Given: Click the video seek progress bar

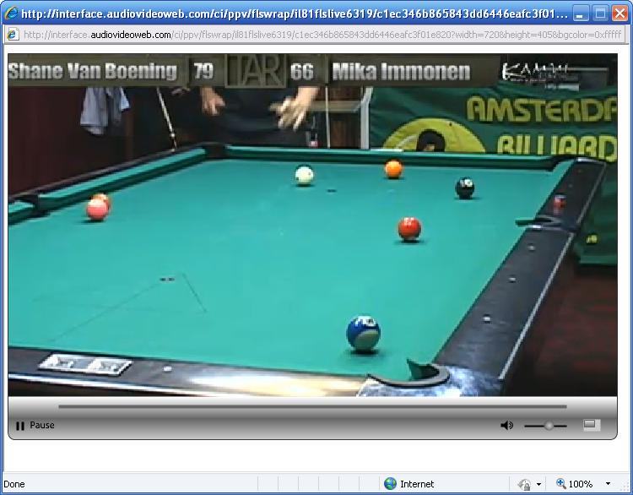Looking at the screenshot, I should pyautogui.click(x=312, y=406).
